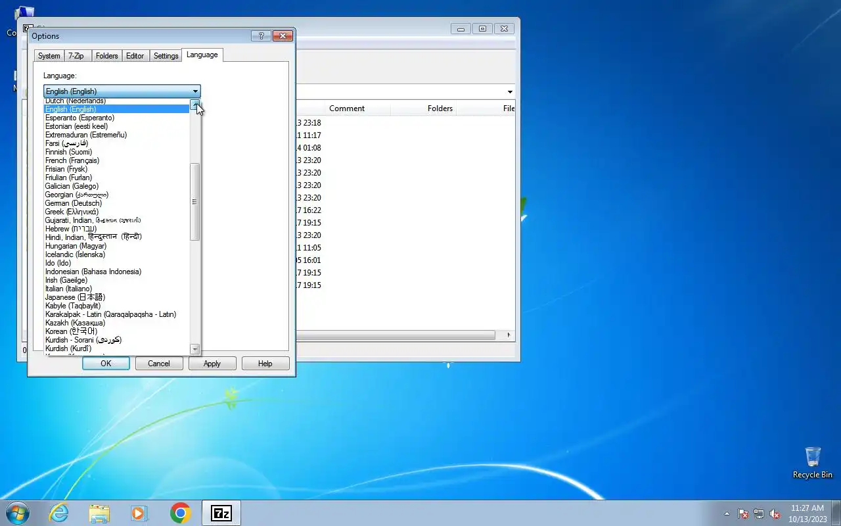Click the muted volume tray icon
The height and width of the screenshot is (526, 841).
tap(775, 514)
